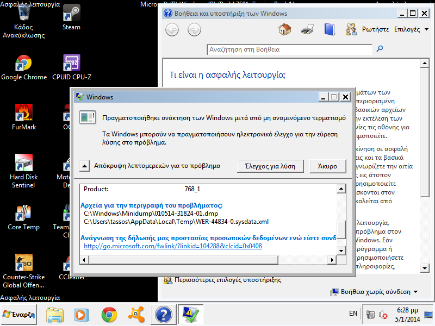Click the details pane horizontal scrollbar thumb
Image resolution: width=435 pixels, height=326 pixels.
click(x=183, y=260)
